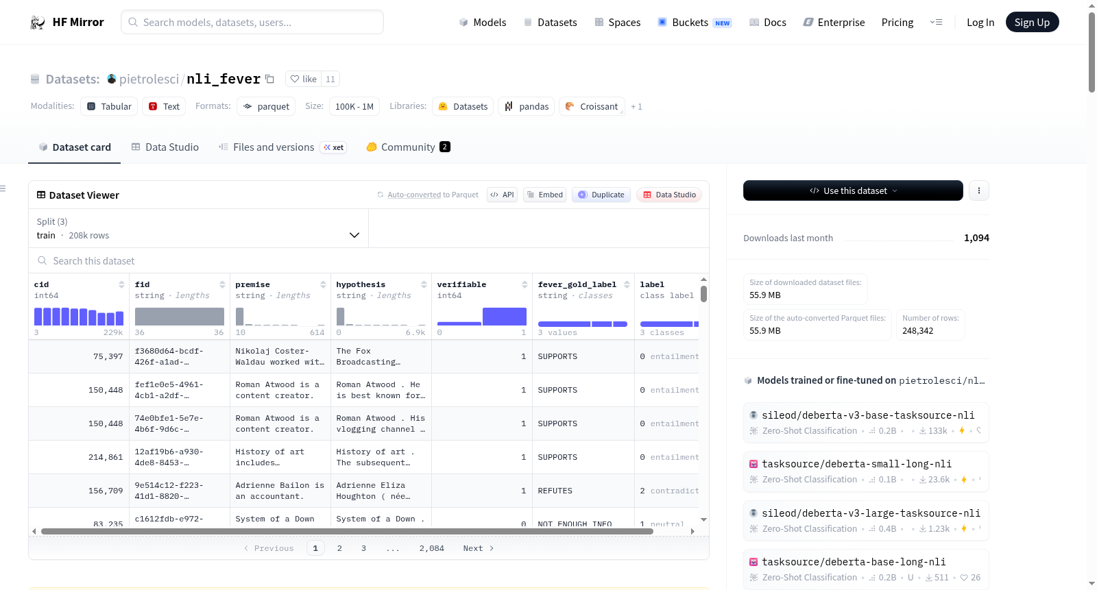
Task: Open Files and versions tab
Action: (282, 147)
